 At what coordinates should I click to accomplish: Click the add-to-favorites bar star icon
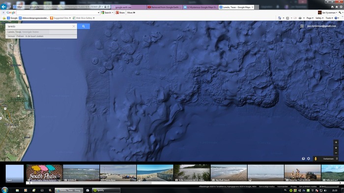tap(4, 18)
